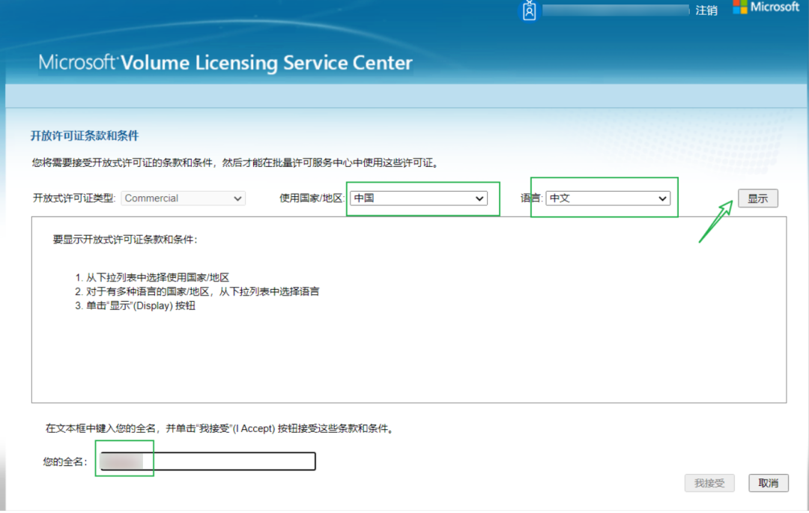Click the 显示 button
809x513 pixels.
757,198
